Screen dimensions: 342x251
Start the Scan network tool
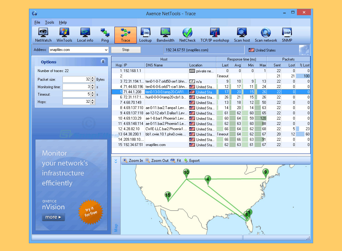click(x=266, y=34)
